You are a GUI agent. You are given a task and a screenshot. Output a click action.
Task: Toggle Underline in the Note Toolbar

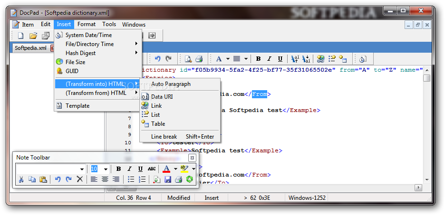click(140, 169)
